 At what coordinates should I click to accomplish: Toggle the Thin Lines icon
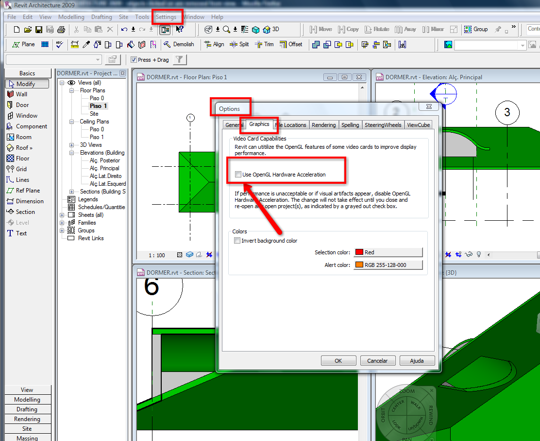pyautogui.click(x=245, y=30)
